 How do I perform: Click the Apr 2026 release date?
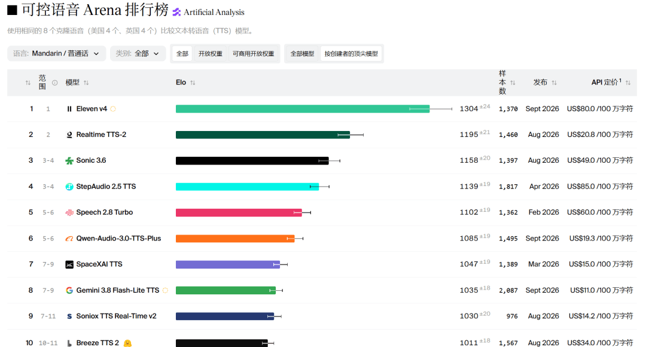(x=544, y=187)
